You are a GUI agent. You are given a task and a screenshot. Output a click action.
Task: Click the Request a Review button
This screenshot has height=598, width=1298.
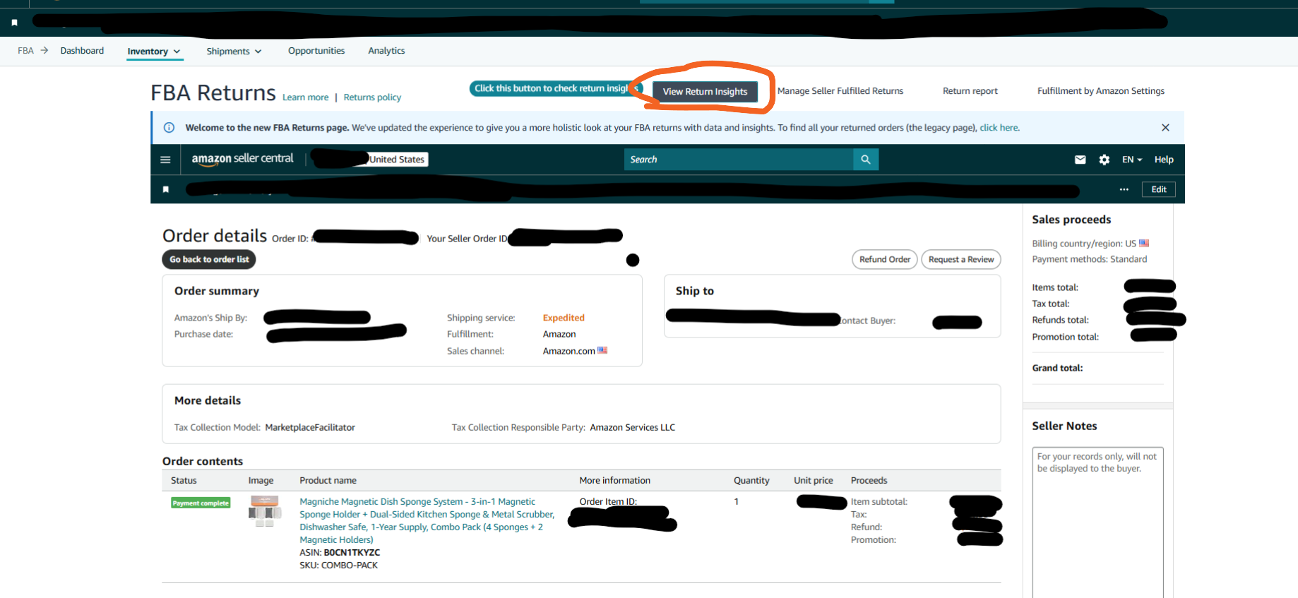961,259
